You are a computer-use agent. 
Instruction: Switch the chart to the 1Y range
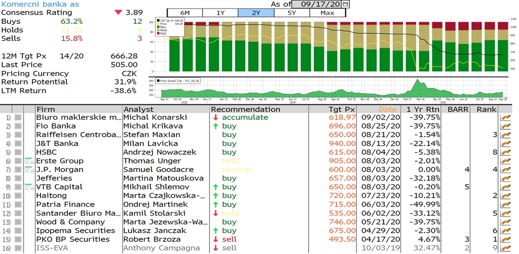(x=220, y=13)
